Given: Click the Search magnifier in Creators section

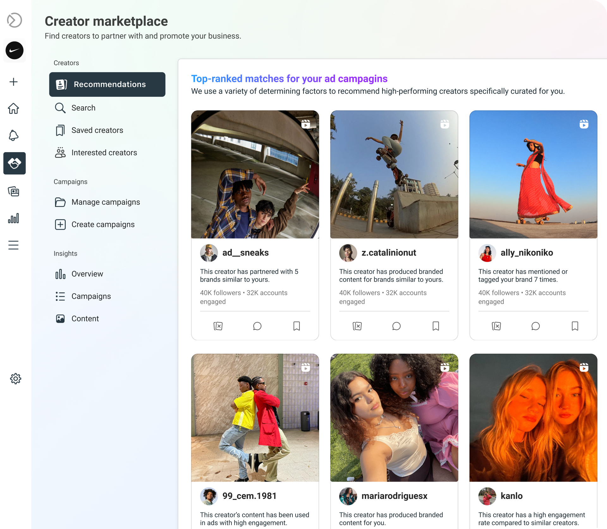Looking at the screenshot, I should coord(60,108).
